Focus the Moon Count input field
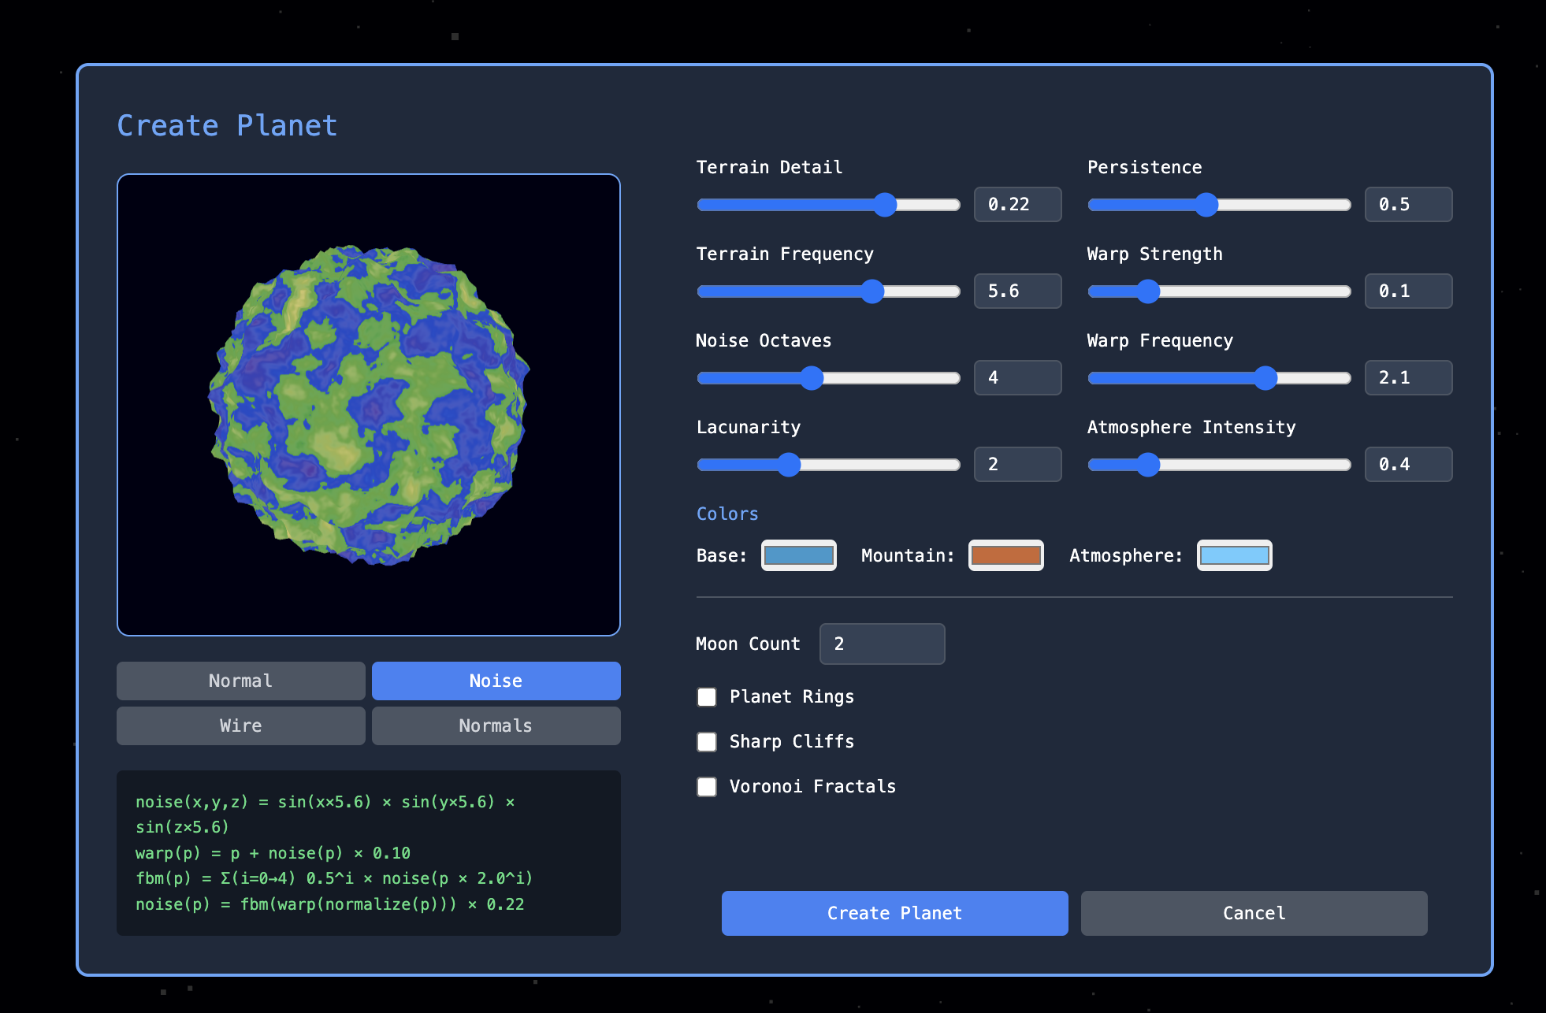This screenshot has height=1013, width=1546. (882, 644)
